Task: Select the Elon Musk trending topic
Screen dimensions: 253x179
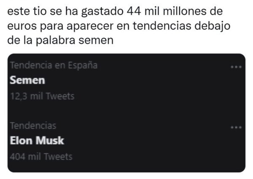Action: click(x=37, y=140)
